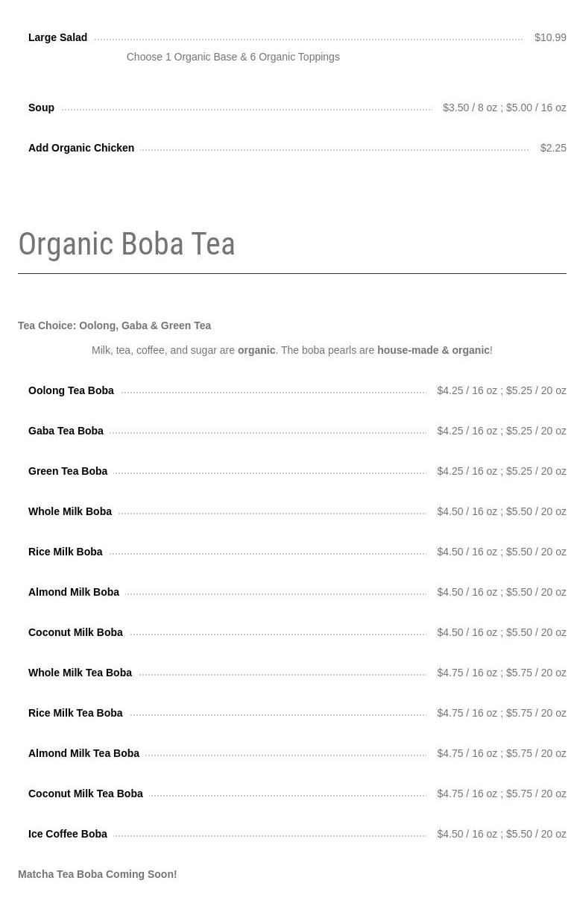This screenshot has width=574, height=901.
Task: Click the Large Salad menu item
Action: click(57, 37)
